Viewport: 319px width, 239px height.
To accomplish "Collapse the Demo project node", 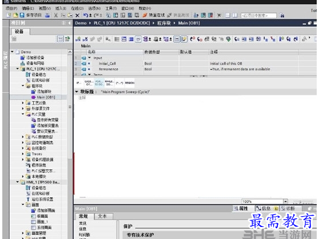I will 12,52.
